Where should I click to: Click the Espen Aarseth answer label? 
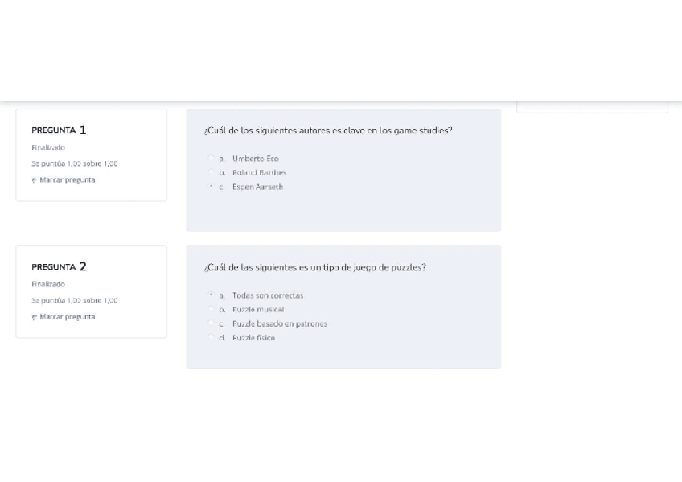click(257, 187)
